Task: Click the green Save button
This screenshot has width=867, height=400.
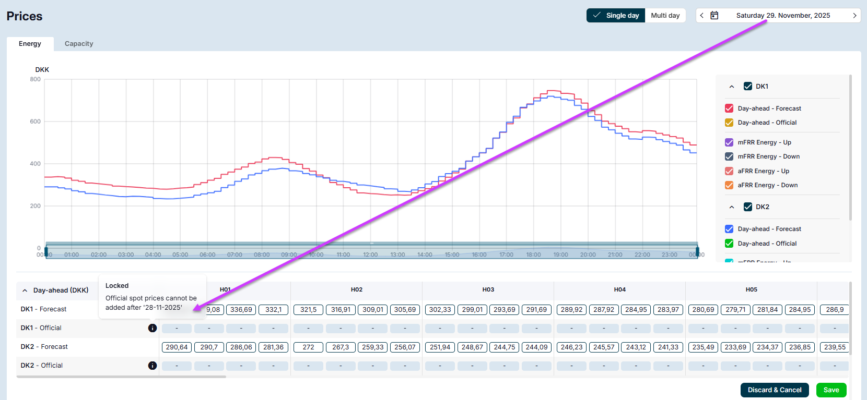Action: (831, 390)
